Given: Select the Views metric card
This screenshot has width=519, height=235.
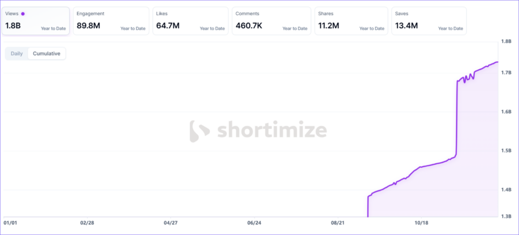Looking at the screenshot, I should (x=35, y=21).
